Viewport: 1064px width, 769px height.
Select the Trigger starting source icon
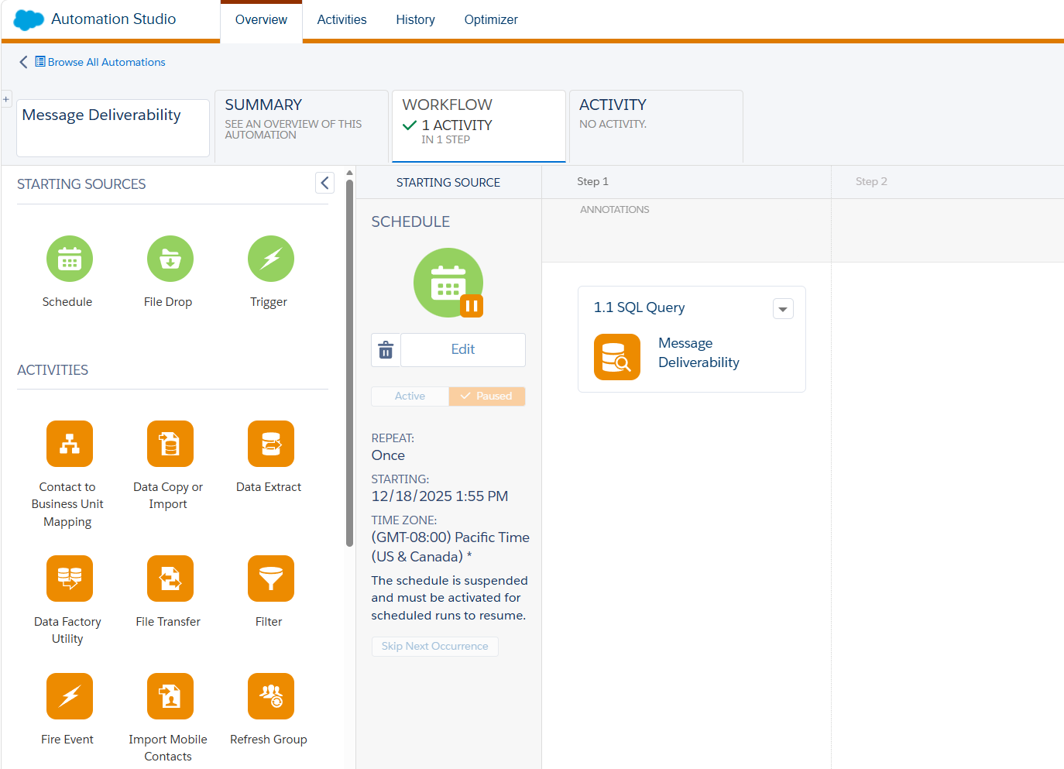pyautogui.click(x=270, y=259)
